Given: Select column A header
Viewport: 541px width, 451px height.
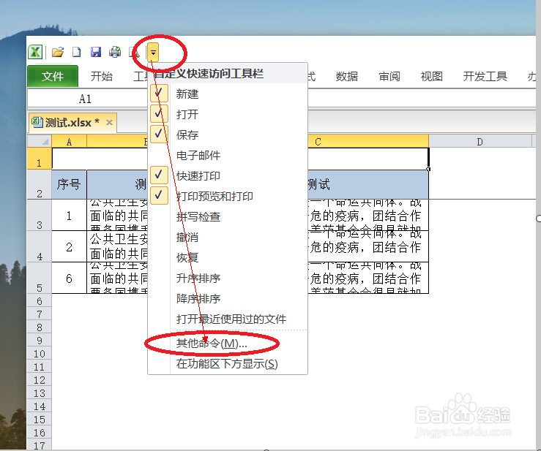Looking at the screenshot, I should point(69,141).
